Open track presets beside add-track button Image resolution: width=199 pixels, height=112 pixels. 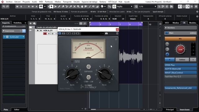(35, 23)
